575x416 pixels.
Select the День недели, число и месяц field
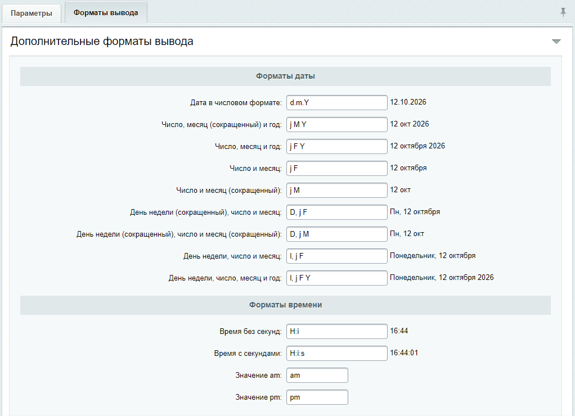(x=336, y=256)
